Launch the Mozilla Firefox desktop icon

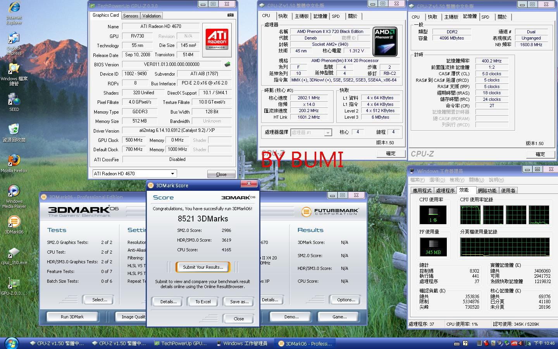pyautogui.click(x=14, y=163)
